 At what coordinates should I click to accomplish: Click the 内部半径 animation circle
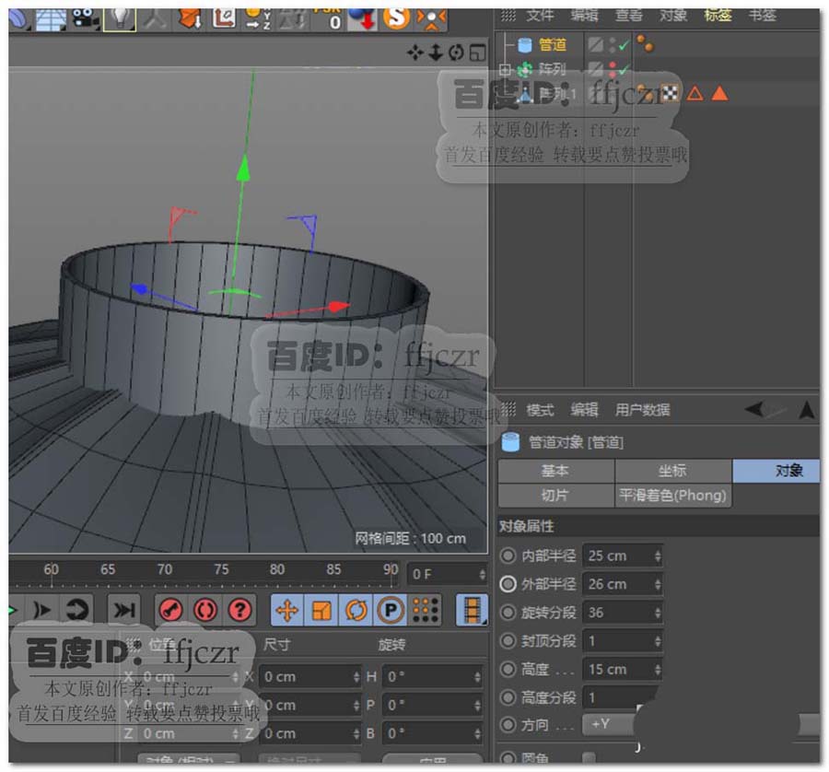click(508, 556)
